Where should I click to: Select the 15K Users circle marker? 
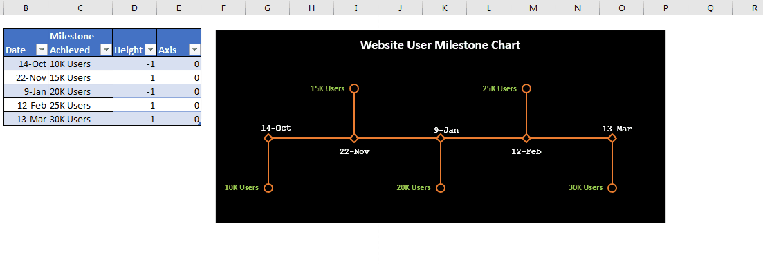point(354,88)
